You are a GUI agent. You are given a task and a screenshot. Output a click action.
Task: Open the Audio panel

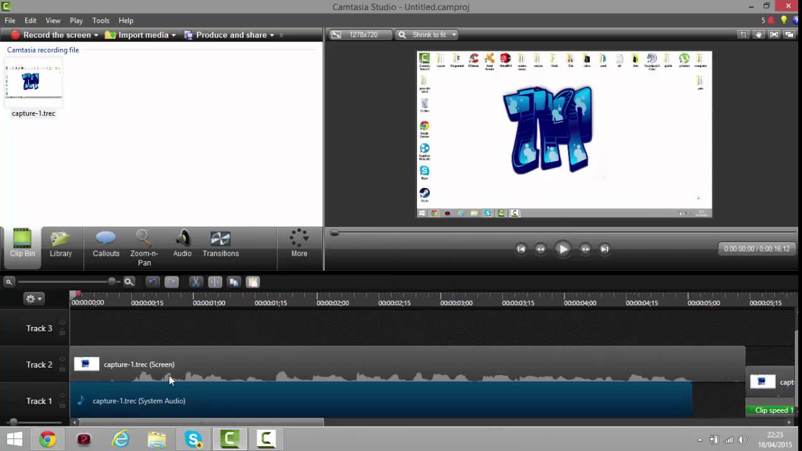[183, 244]
